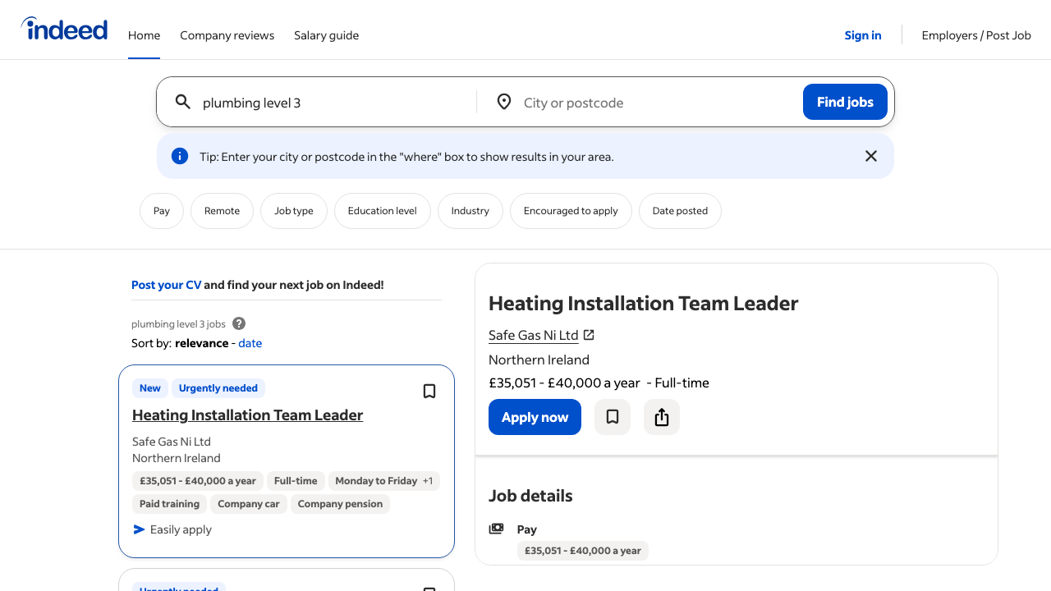
Task: Click Apply now for the Team Leader role
Action: 535,417
